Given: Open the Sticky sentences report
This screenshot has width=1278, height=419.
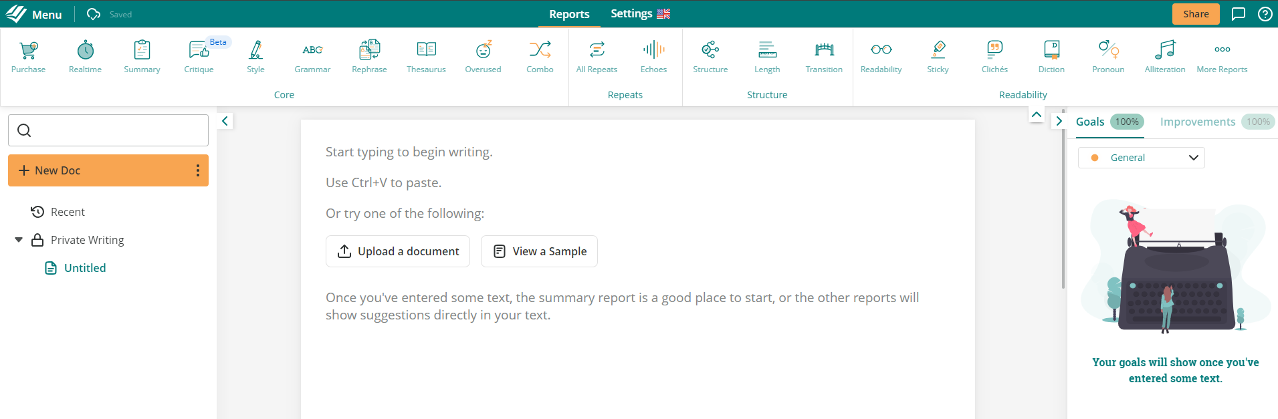Looking at the screenshot, I should pos(938,57).
